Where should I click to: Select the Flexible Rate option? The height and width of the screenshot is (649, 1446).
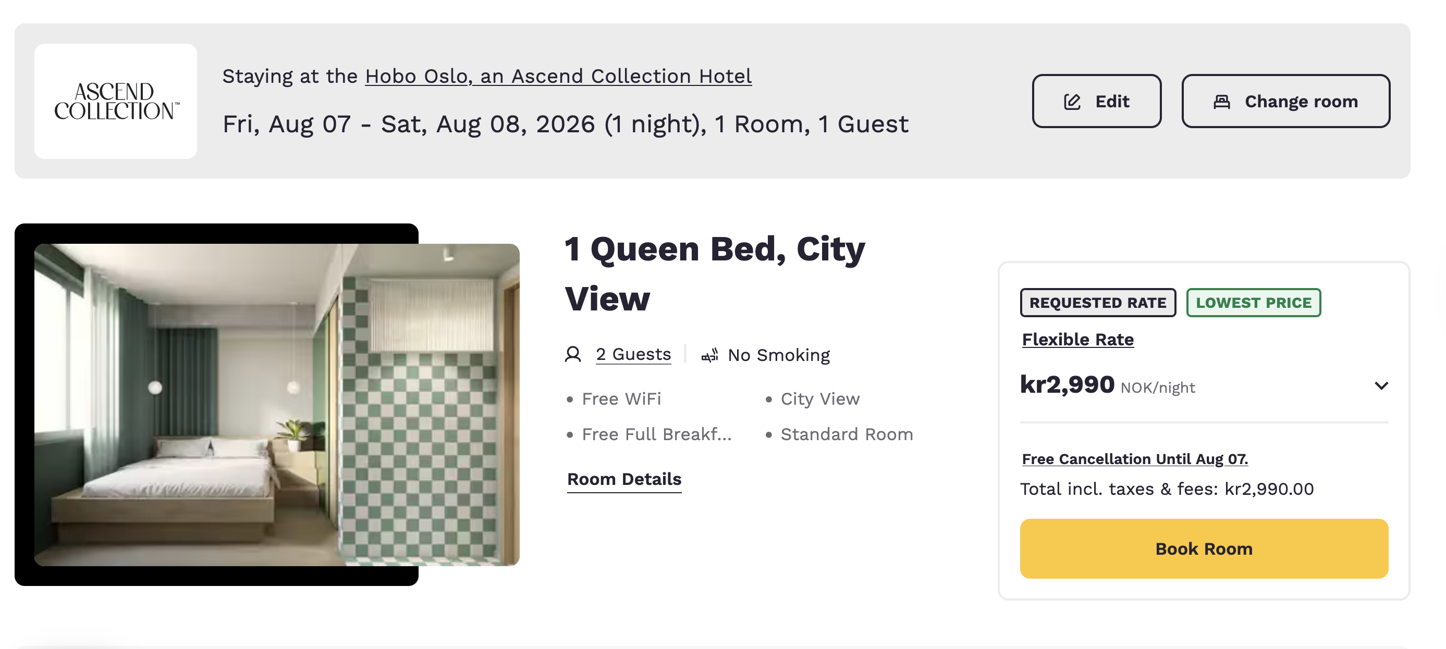tap(1077, 339)
